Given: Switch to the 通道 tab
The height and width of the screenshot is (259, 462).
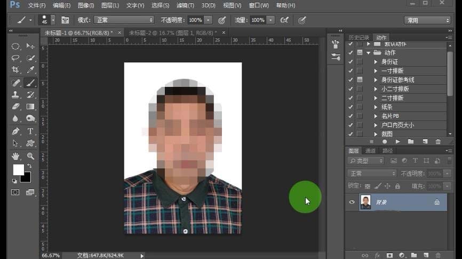Looking at the screenshot, I should (x=370, y=151).
